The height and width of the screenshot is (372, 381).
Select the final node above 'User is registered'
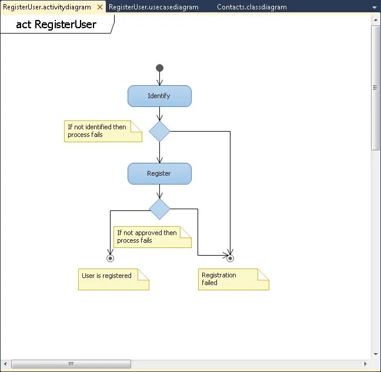[x=110, y=259]
